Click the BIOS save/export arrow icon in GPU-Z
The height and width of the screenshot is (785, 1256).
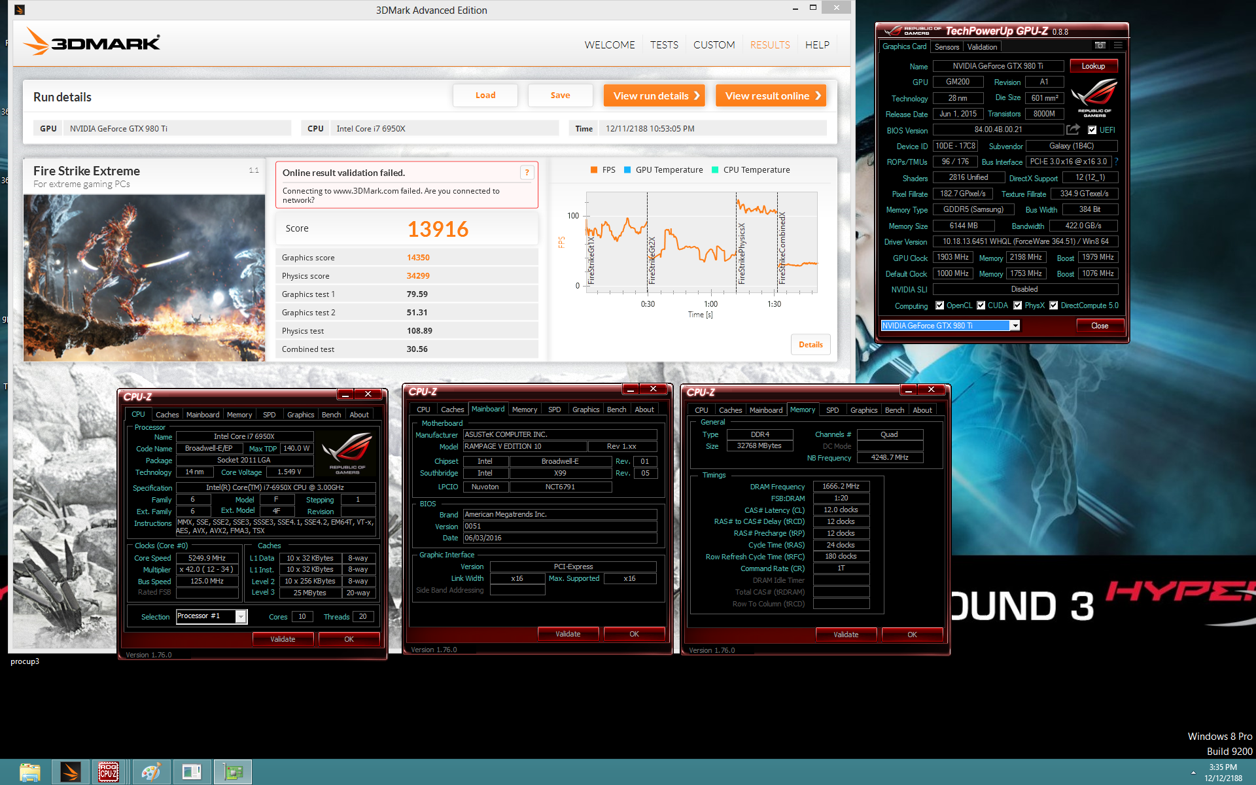click(x=1073, y=130)
